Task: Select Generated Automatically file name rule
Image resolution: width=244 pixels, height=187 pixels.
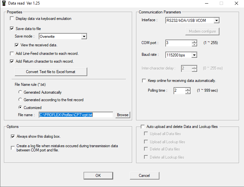Action: 20,92
